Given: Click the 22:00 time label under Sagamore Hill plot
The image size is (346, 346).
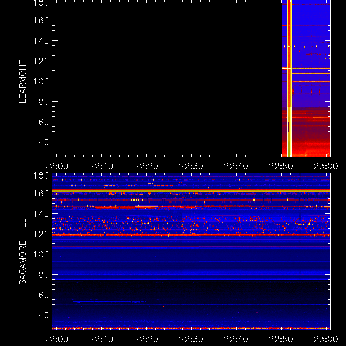Looking at the screenshot, I should pyautogui.click(x=57, y=339).
